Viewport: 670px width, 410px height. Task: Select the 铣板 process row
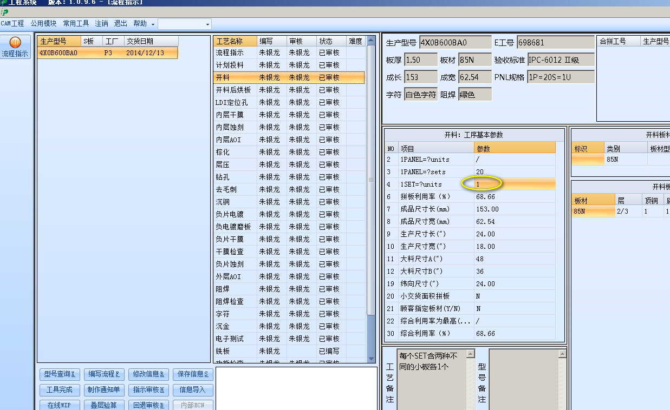[290, 351]
